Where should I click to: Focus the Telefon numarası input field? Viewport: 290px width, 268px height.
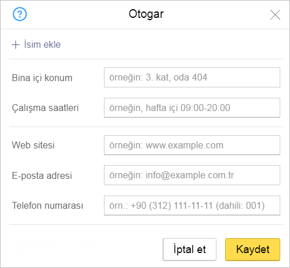(192, 205)
